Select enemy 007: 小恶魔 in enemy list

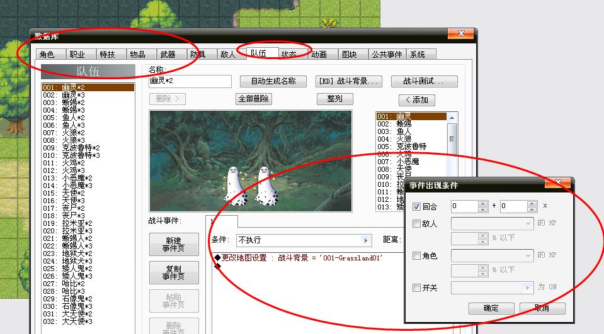click(411, 162)
